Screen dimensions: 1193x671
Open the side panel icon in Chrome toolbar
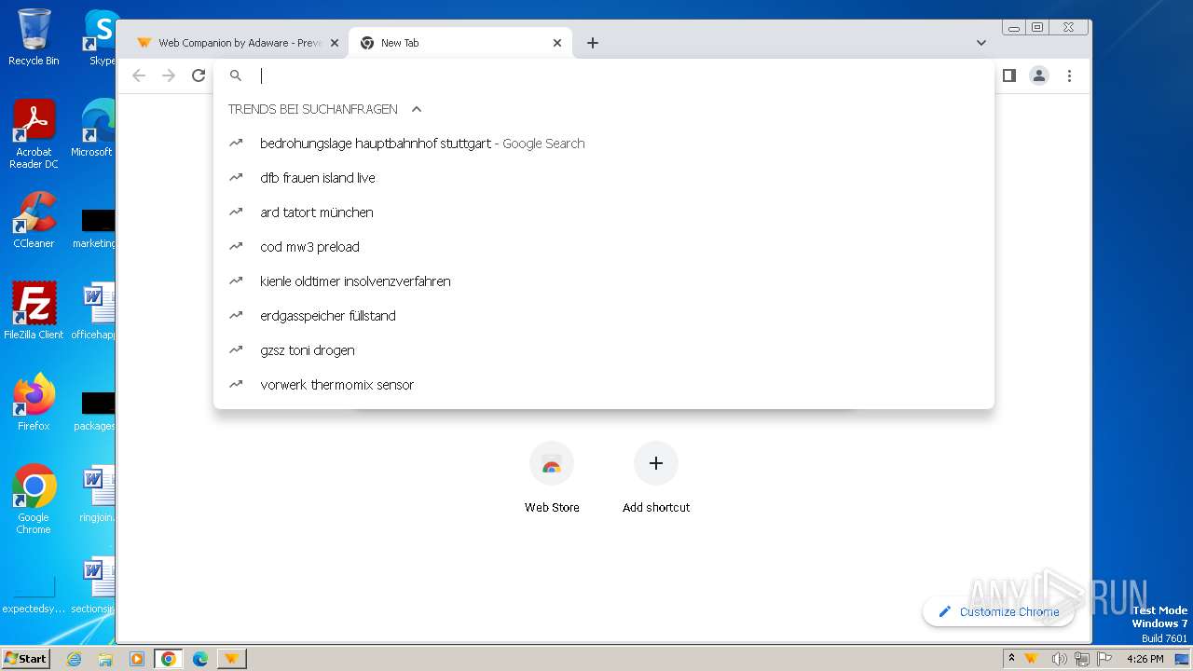click(x=1008, y=75)
